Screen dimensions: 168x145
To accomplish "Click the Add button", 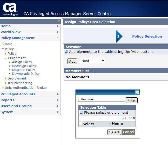I will point(72,61).
